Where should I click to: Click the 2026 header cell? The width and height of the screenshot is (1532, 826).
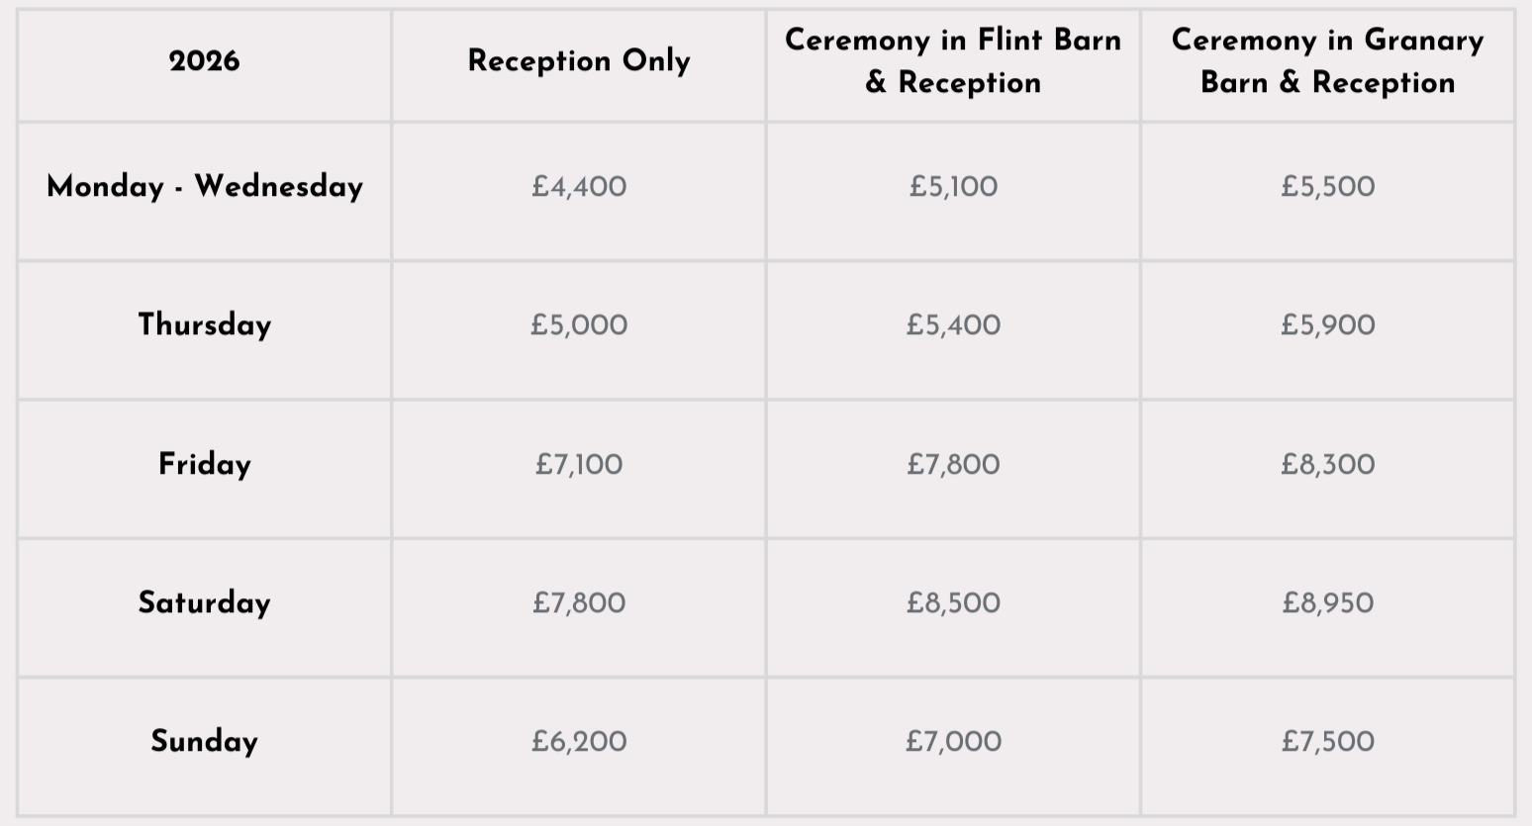coord(204,61)
